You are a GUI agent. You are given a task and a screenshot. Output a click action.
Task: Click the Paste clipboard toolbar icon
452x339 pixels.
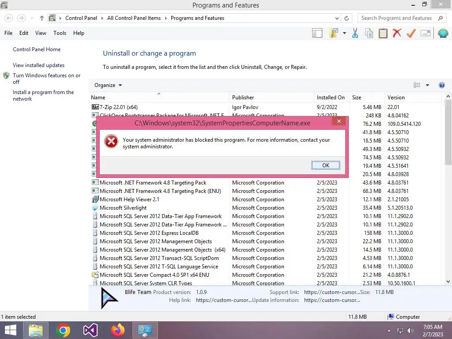(383, 33)
